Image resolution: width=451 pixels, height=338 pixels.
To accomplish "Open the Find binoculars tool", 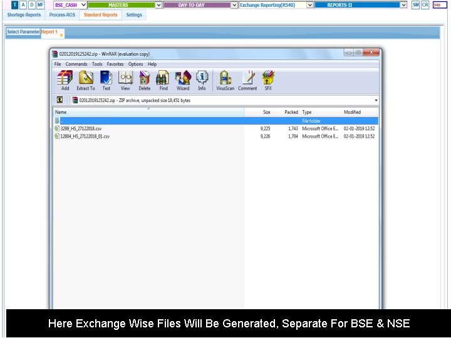I will [x=163, y=81].
